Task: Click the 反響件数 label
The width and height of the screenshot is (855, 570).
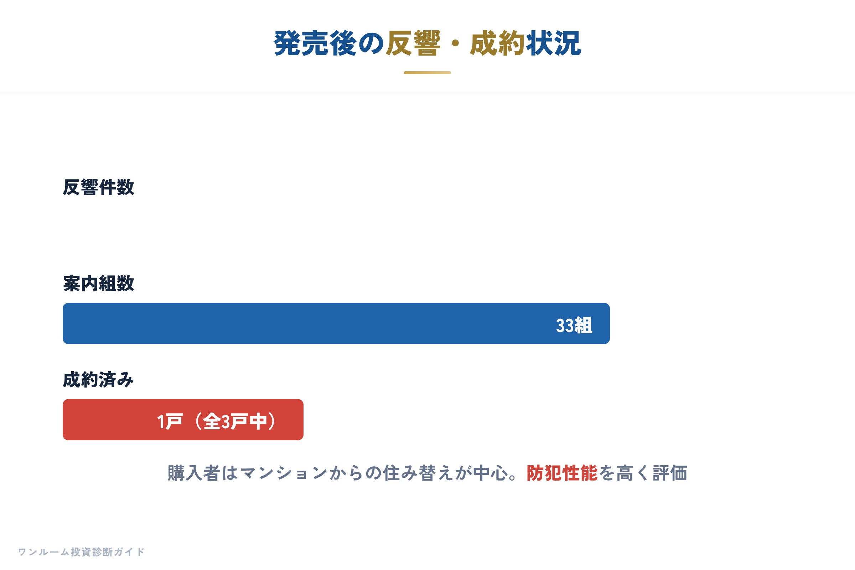Action: (99, 187)
